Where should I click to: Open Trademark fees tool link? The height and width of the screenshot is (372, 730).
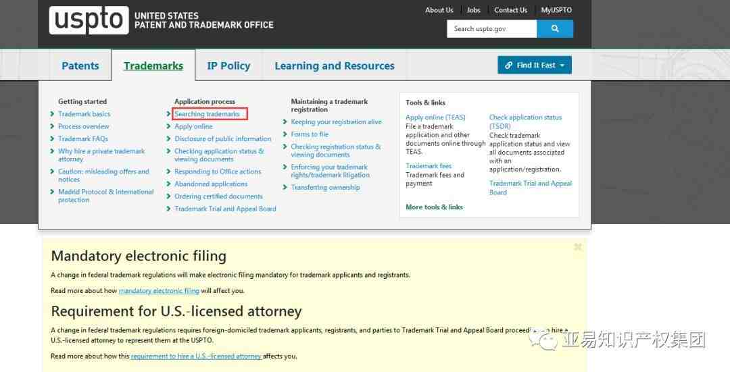(429, 165)
